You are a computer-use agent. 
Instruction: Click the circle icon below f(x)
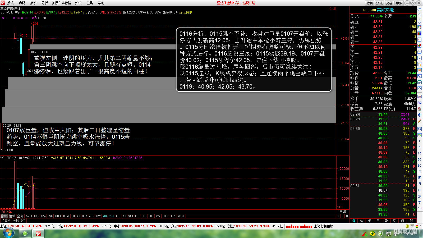(x=420, y=89)
